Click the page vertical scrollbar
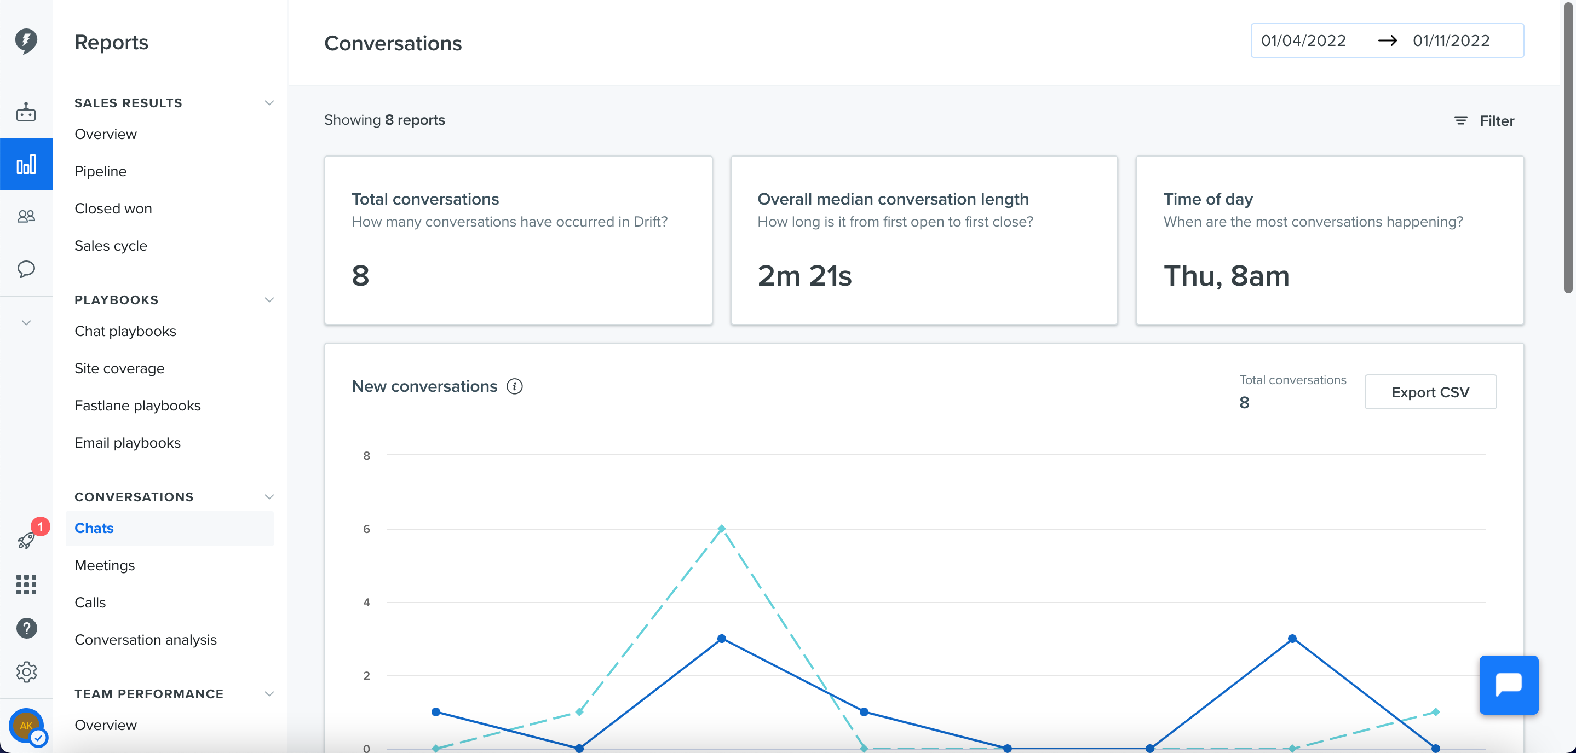This screenshot has height=753, width=1576. point(1569,147)
